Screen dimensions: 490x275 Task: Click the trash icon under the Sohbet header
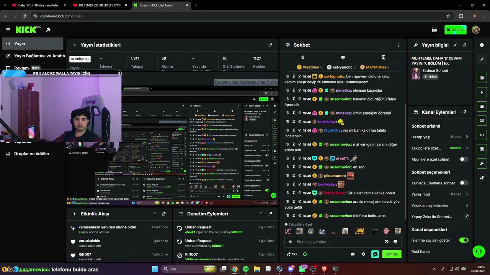pos(302,57)
